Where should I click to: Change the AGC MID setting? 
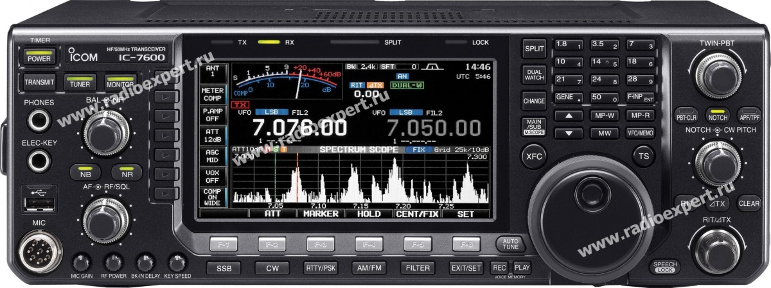(213, 156)
